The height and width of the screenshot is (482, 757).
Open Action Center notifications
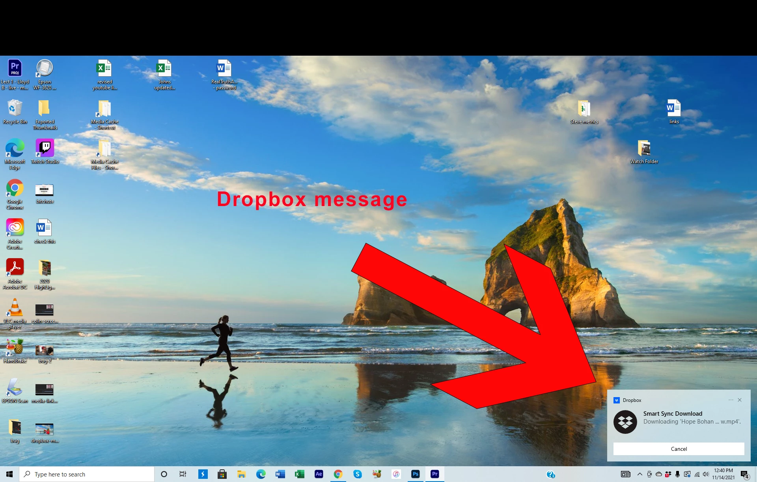[x=744, y=474]
